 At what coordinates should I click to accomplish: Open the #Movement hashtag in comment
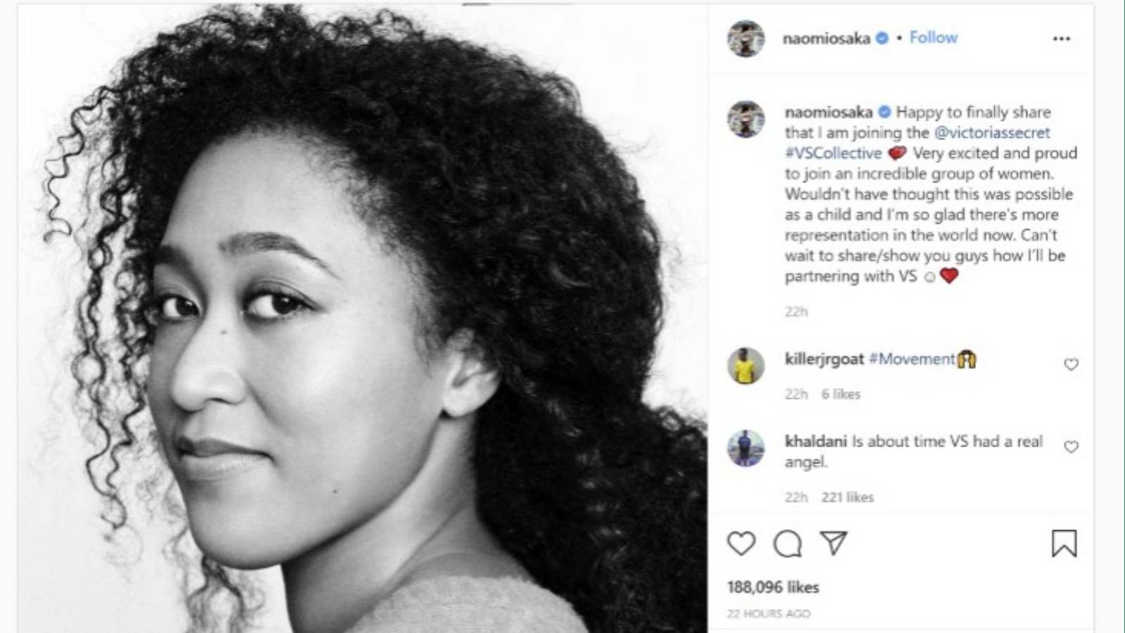pos(912,359)
